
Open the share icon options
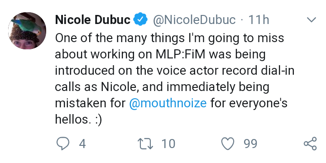coord(310,144)
